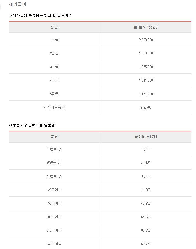Click the 분류 column header
Screen dimensions: 196x249
point(54,137)
